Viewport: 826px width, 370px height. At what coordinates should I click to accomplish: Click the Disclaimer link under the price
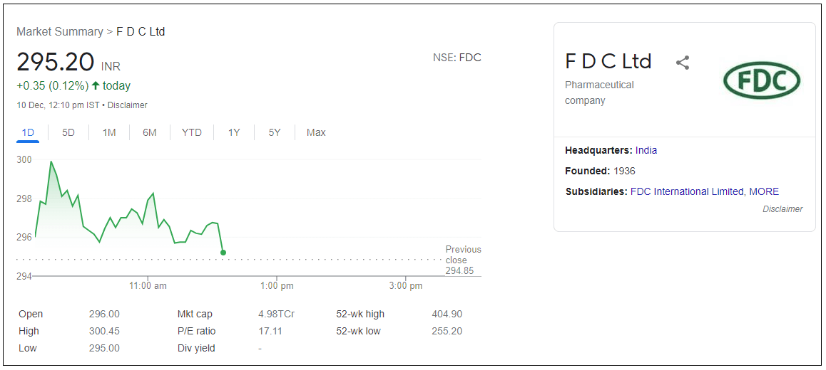[128, 105]
